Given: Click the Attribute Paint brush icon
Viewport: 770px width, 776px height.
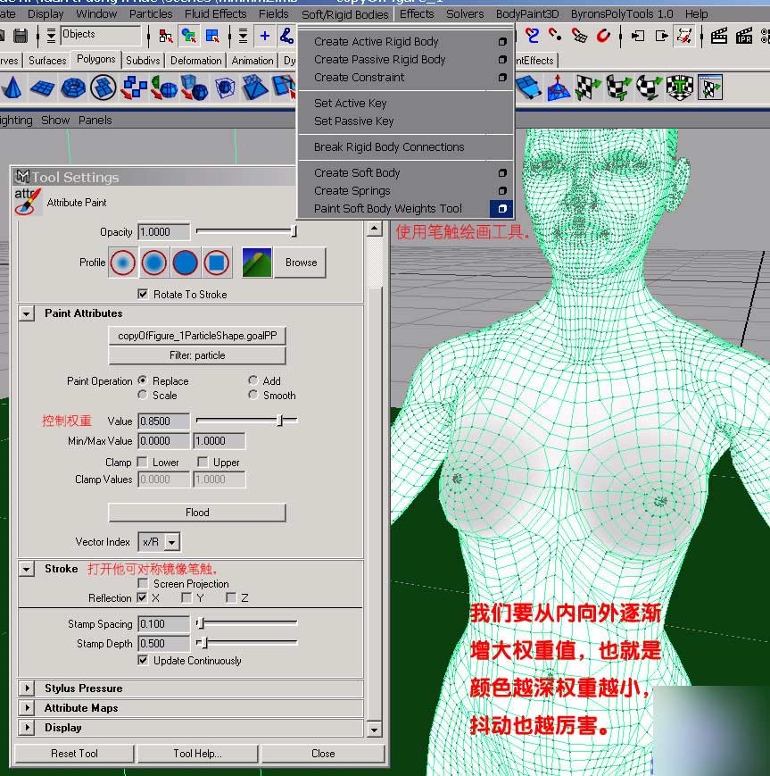Looking at the screenshot, I should (27, 203).
